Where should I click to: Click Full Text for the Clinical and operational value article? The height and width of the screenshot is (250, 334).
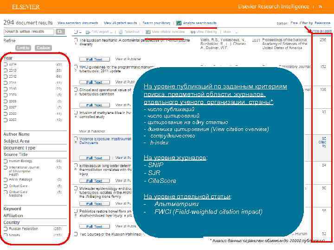click(95, 105)
